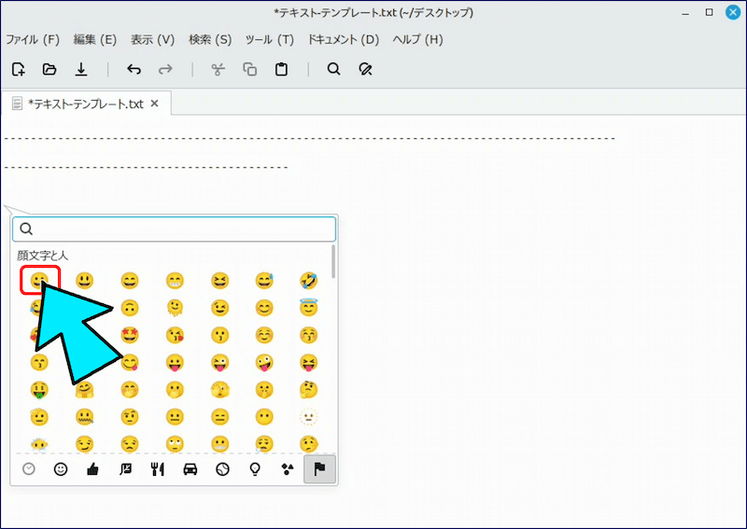Click the undo arrow in toolbar
The height and width of the screenshot is (529, 747).
(134, 69)
